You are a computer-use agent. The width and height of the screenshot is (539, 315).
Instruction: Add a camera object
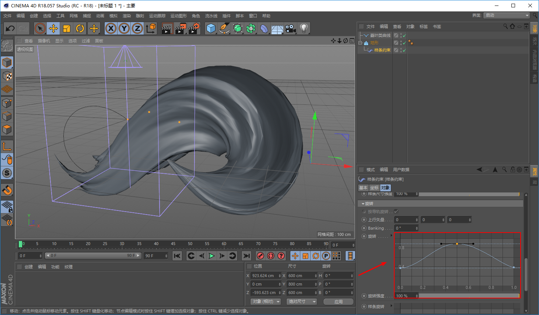click(291, 28)
